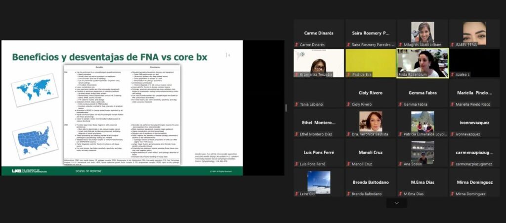
Task: Click muted mic icon beside Tania Labiano
Action: pyautogui.click(x=297, y=104)
